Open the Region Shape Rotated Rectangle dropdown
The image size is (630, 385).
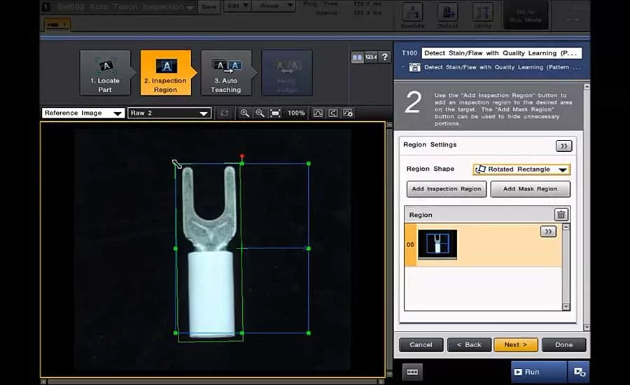(x=521, y=169)
